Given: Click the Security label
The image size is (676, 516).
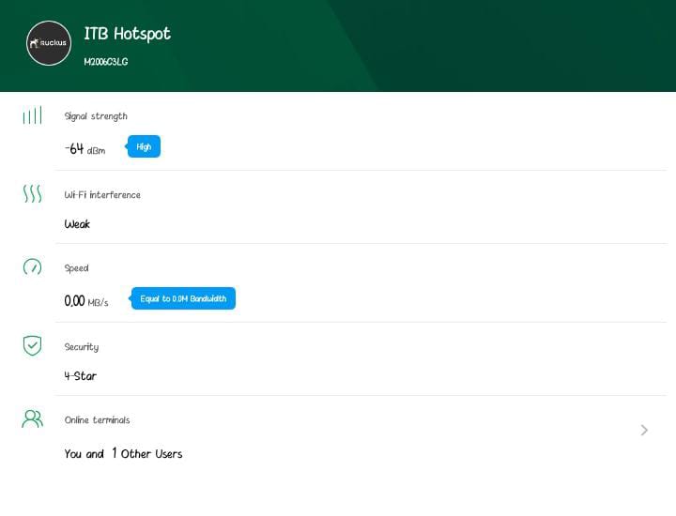Looking at the screenshot, I should [81, 347].
